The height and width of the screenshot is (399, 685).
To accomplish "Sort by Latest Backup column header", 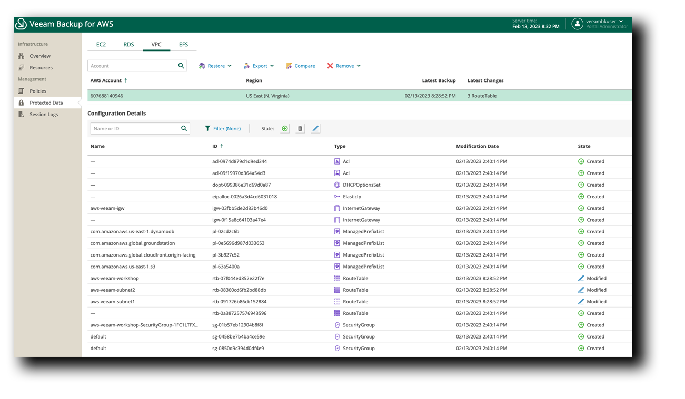I will click(x=439, y=80).
